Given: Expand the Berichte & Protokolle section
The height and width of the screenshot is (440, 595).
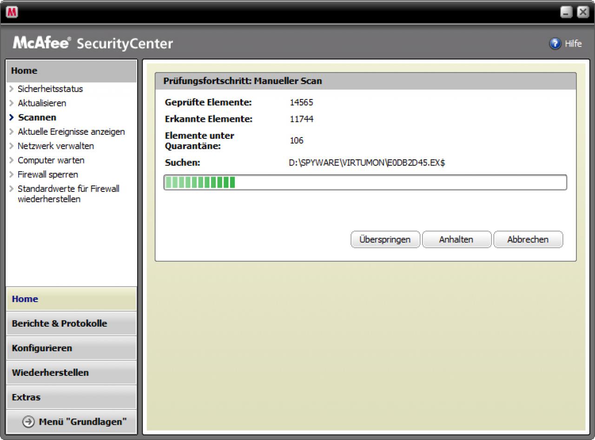Looking at the screenshot, I should (71, 323).
